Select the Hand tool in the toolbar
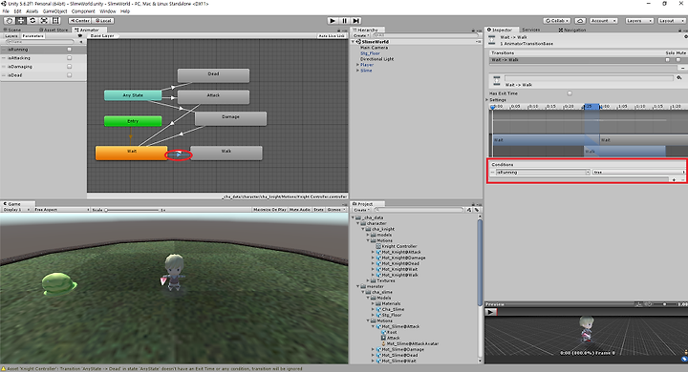Viewport: 688px width, 372px height. (9, 21)
